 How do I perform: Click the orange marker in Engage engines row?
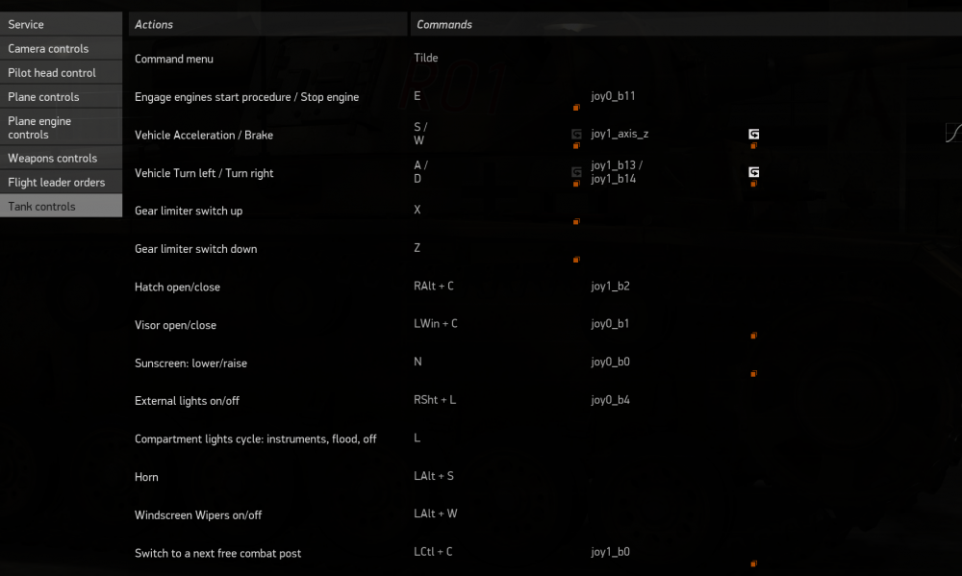pyautogui.click(x=576, y=108)
